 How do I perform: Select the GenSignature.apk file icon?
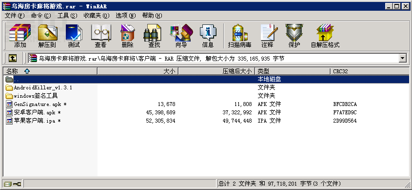coord(9,104)
